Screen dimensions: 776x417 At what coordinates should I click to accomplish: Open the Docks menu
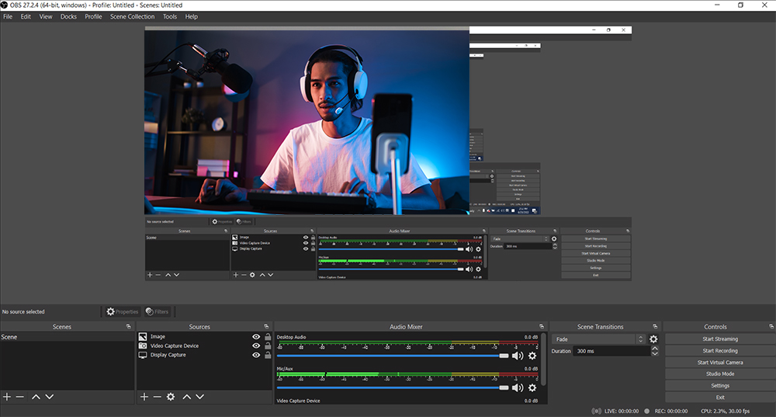click(68, 16)
